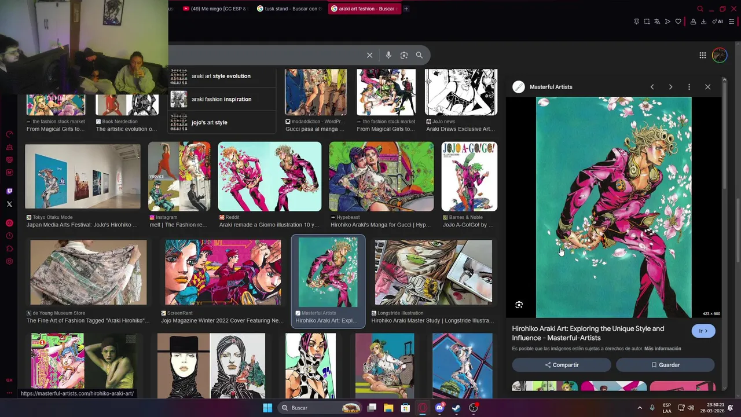Open the Google apps grid
This screenshot has width=741, height=417.
[703, 55]
